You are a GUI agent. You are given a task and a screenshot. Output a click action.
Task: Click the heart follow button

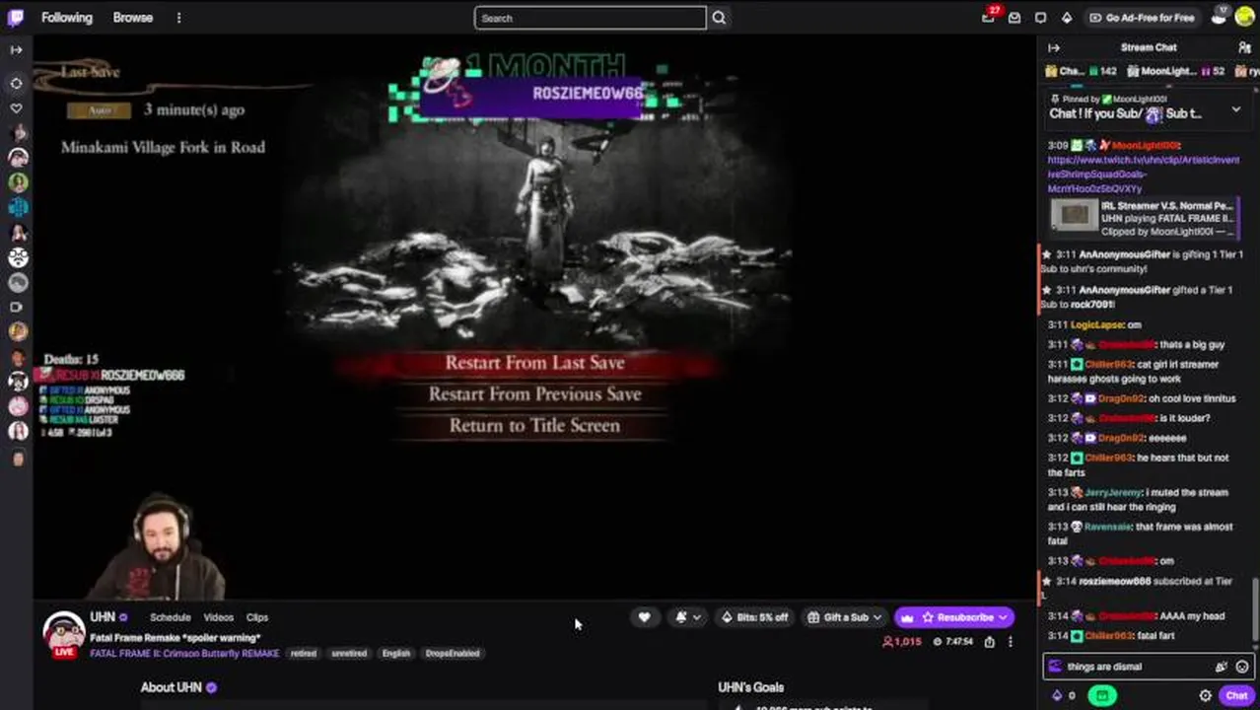tap(644, 617)
